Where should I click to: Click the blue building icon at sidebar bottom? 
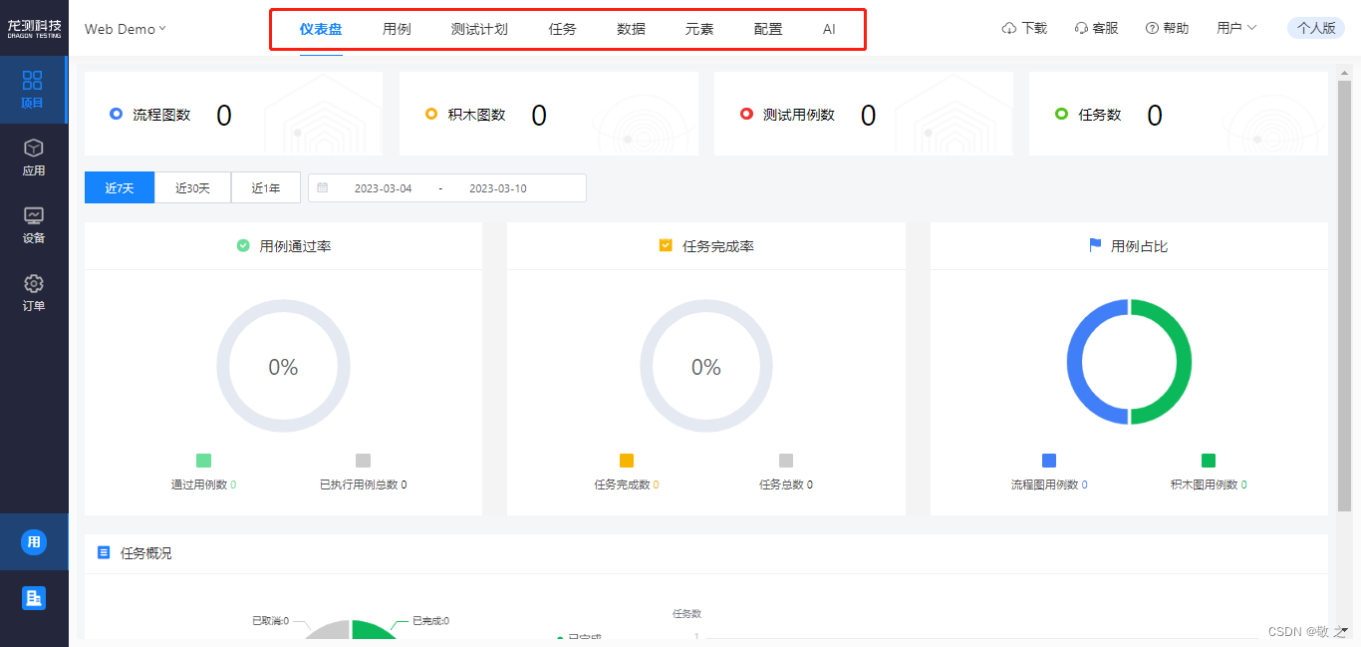[34, 598]
